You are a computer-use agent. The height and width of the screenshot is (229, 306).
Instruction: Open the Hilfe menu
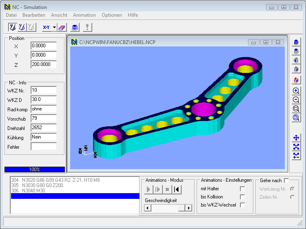(x=133, y=15)
